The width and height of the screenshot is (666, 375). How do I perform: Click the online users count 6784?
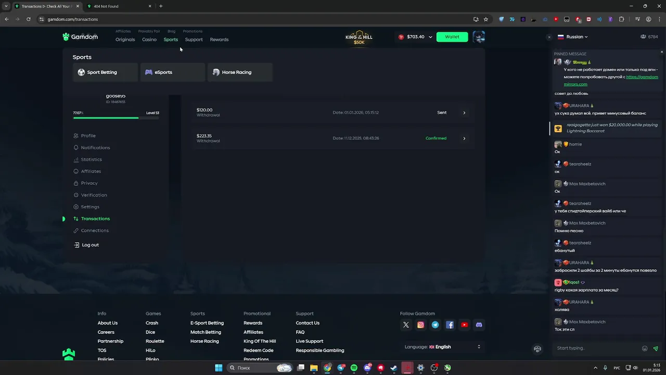click(x=649, y=37)
